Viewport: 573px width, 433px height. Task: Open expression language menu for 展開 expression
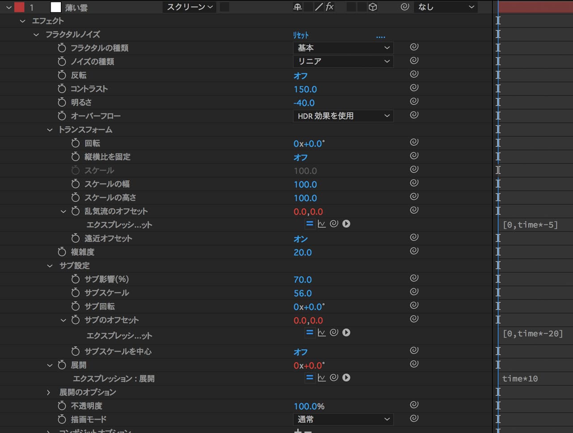346,378
